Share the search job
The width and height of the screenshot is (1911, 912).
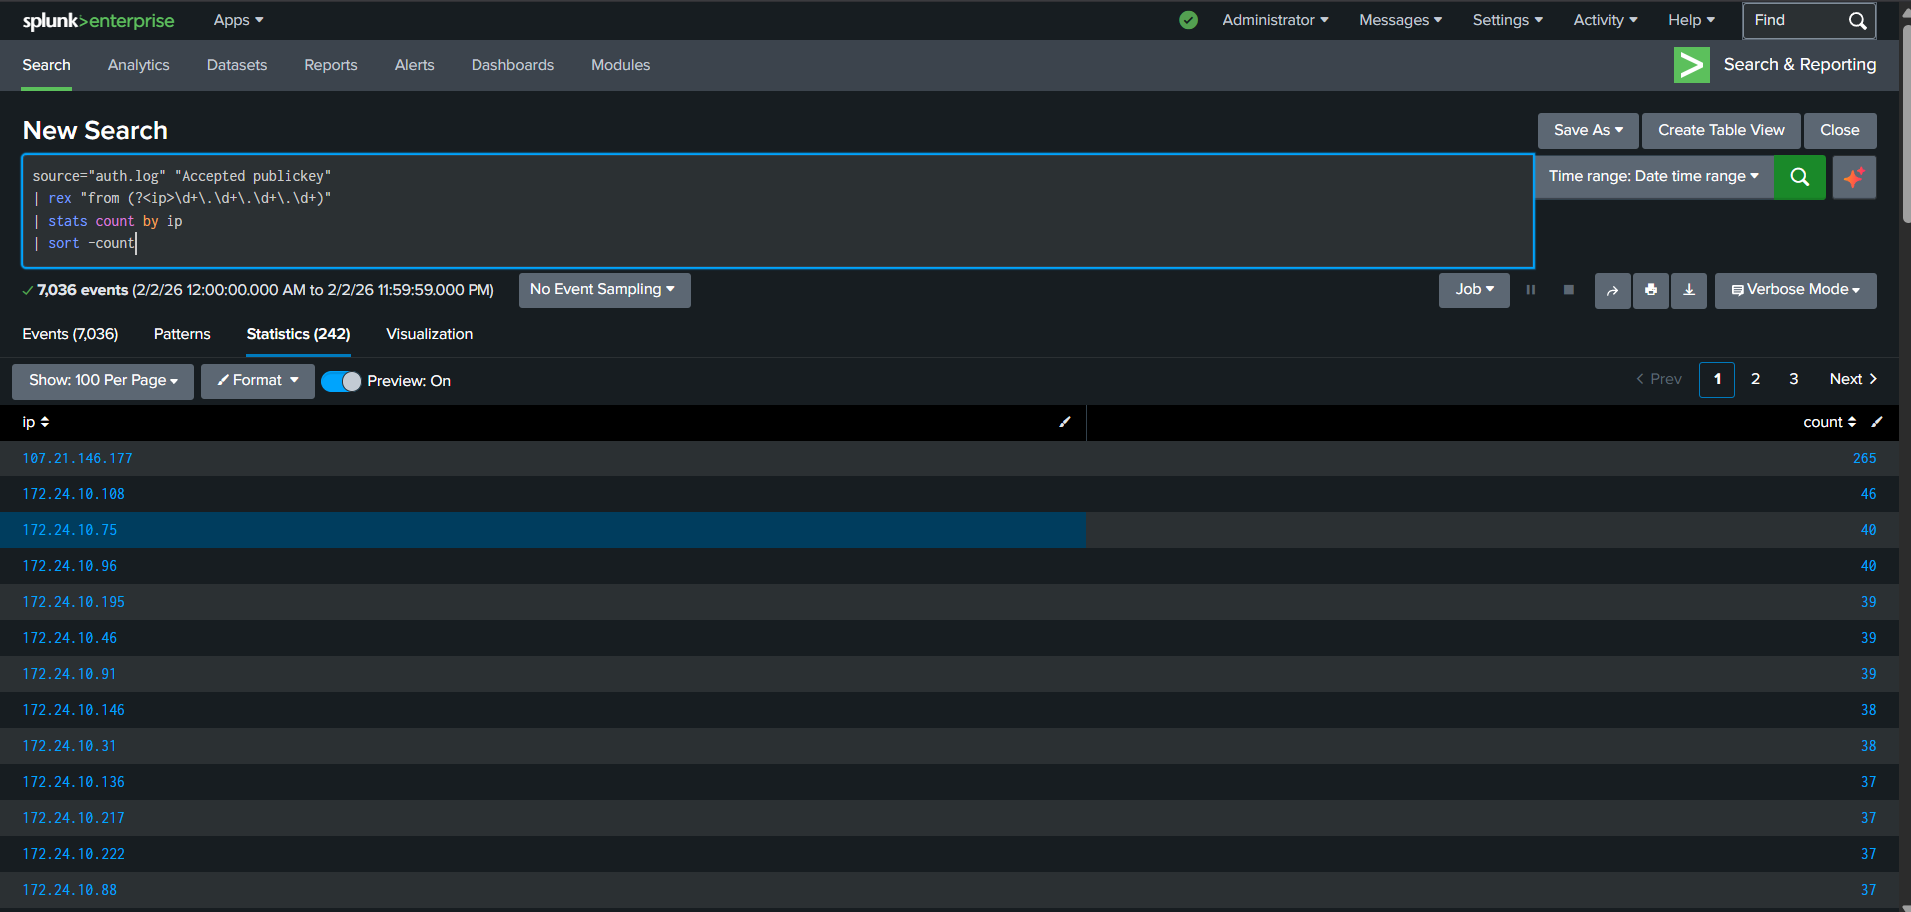coord(1612,291)
